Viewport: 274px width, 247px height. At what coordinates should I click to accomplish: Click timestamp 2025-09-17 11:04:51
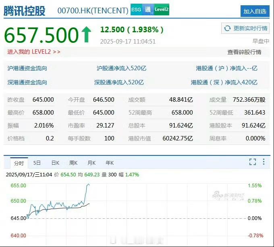(x=128, y=42)
